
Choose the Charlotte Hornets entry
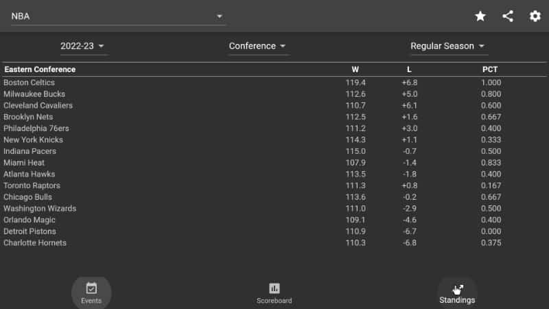(274, 243)
